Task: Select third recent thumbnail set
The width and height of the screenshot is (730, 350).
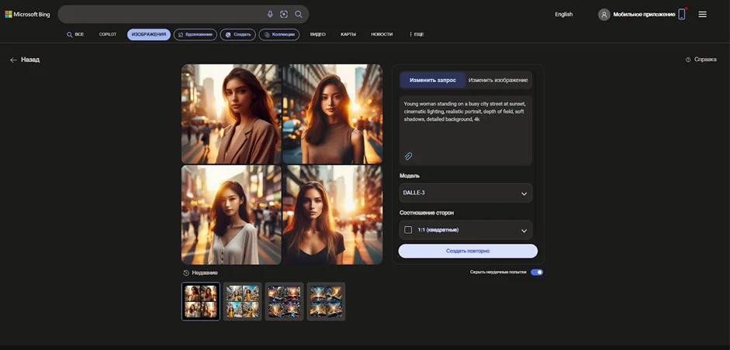Action: point(285,301)
